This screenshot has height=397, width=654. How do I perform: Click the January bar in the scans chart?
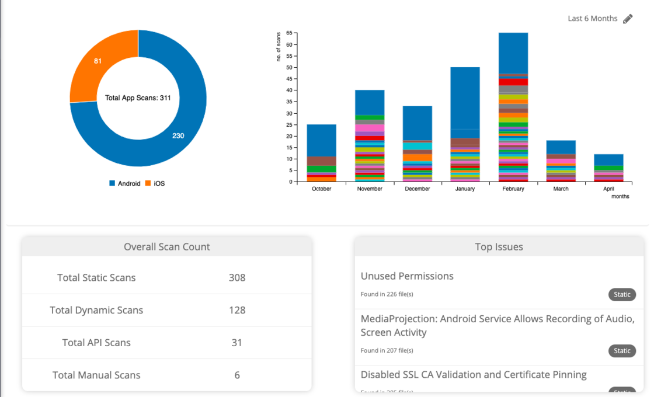click(x=465, y=124)
